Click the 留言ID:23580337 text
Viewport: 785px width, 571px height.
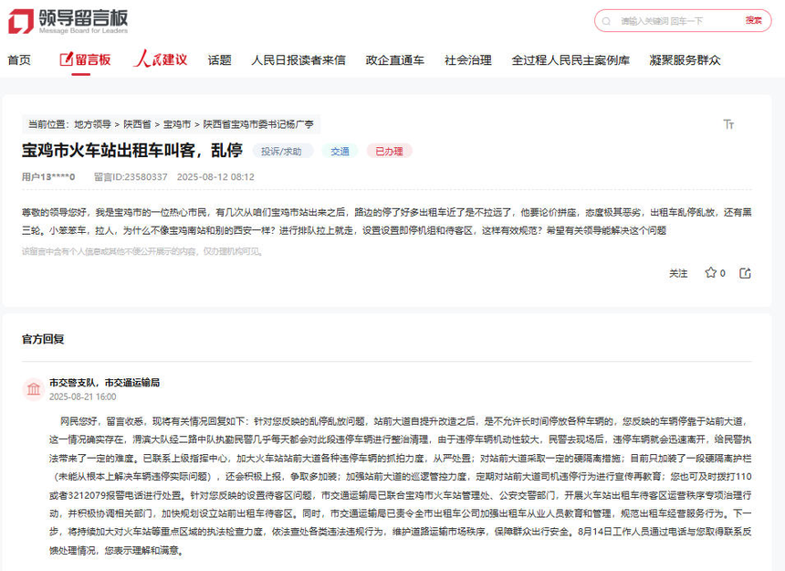tap(131, 177)
